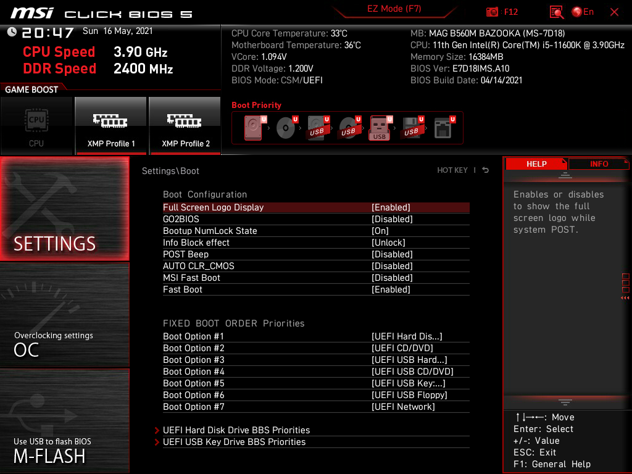Image resolution: width=632 pixels, height=474 pixels.
Task: Change Full Screen Logo Display value
Action: [x=316, y=207]
